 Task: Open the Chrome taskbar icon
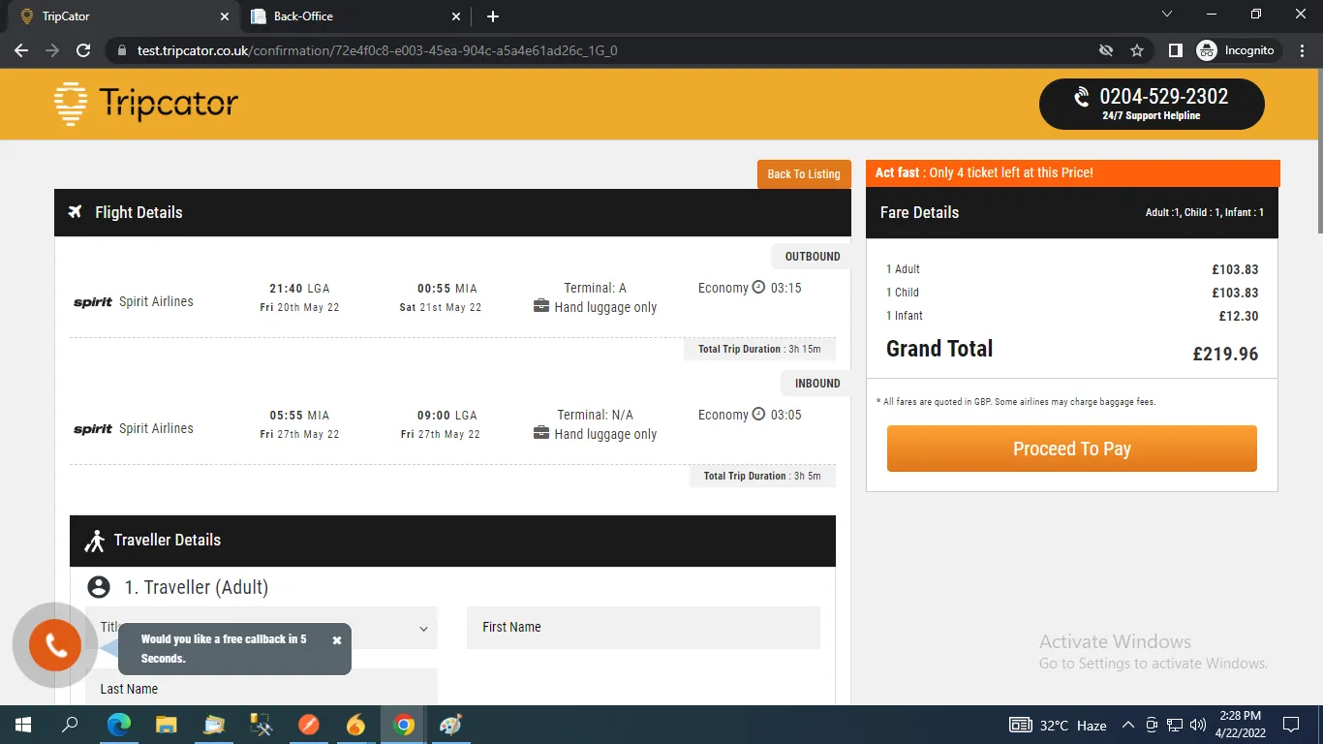click(404, 725)
